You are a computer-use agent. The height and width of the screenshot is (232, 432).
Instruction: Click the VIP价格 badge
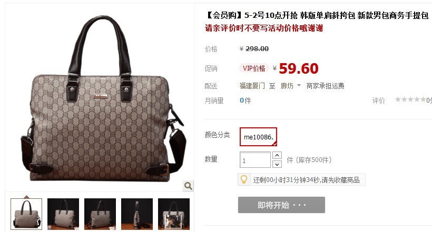pyautogui.click(x=254, y=68)
